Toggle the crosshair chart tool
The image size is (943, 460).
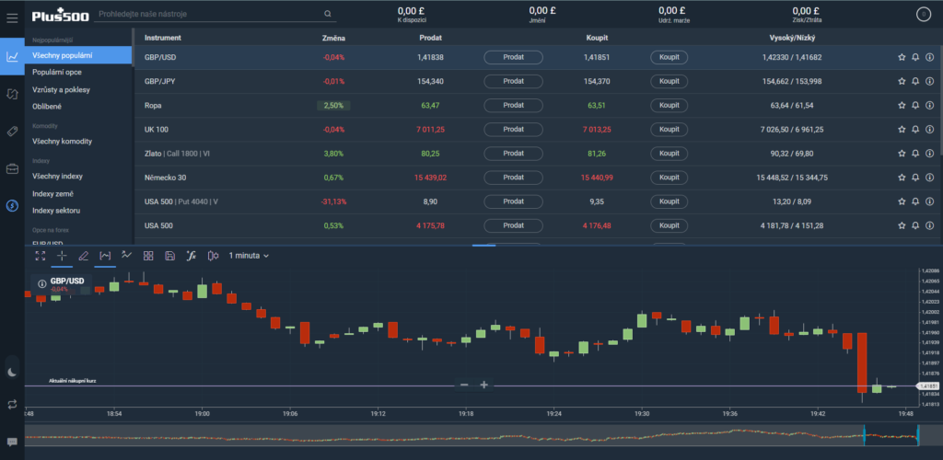tap(62, 256)
